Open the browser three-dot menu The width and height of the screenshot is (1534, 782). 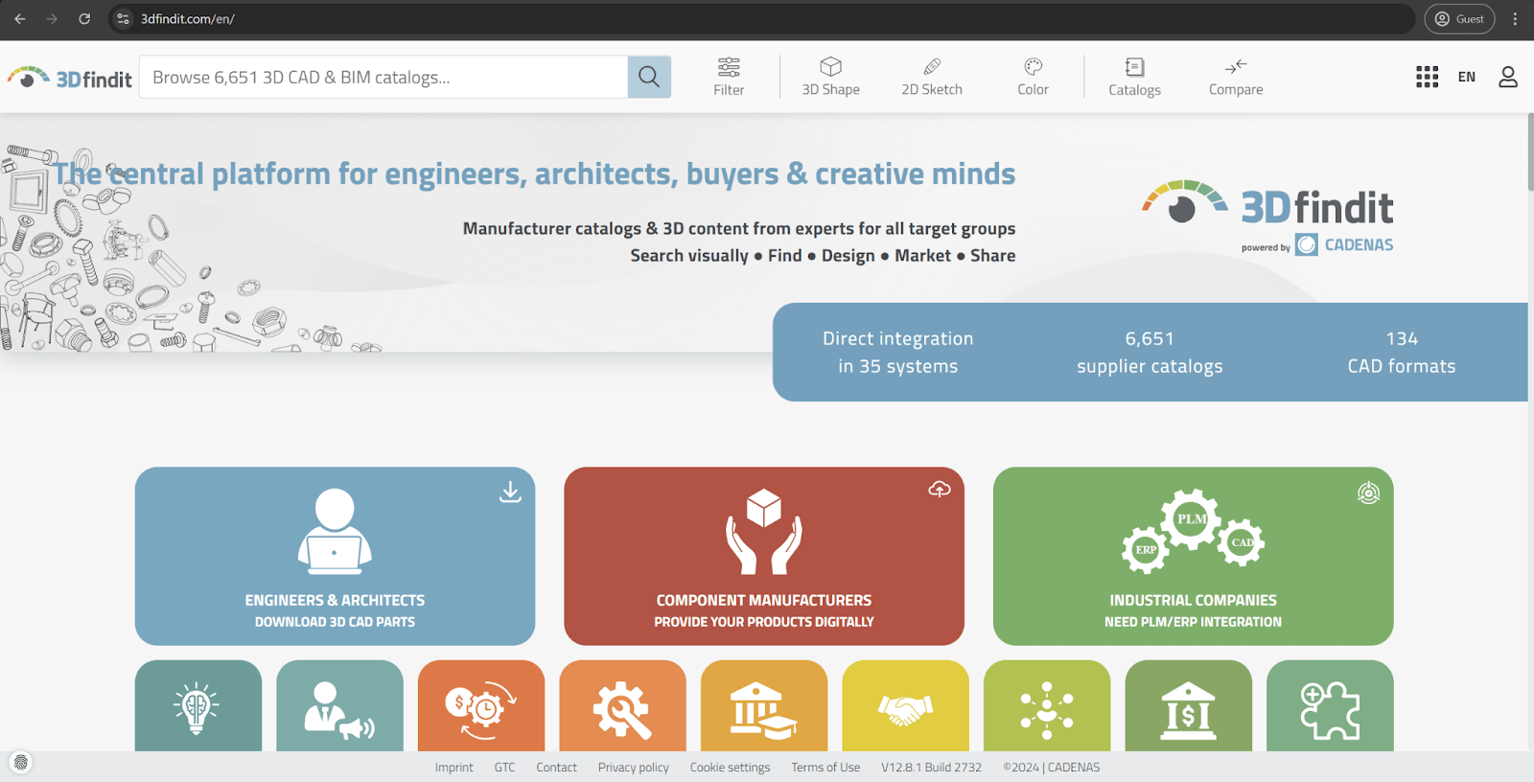coord(1515,19)
